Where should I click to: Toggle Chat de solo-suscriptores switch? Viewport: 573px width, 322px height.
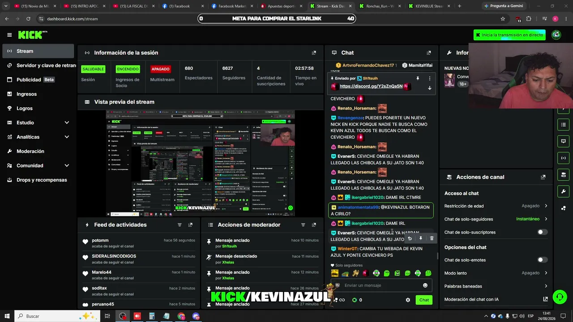pos(543,232)
